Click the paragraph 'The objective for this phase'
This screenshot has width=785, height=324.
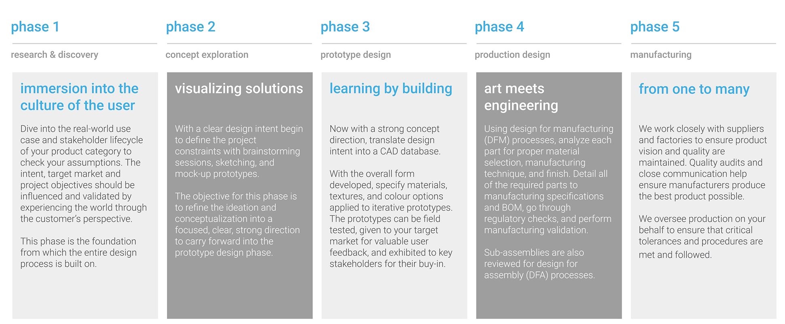237,224
